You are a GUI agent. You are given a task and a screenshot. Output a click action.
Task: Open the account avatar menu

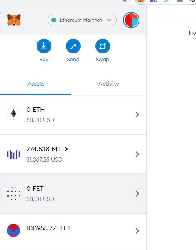(x=131, y=20)
